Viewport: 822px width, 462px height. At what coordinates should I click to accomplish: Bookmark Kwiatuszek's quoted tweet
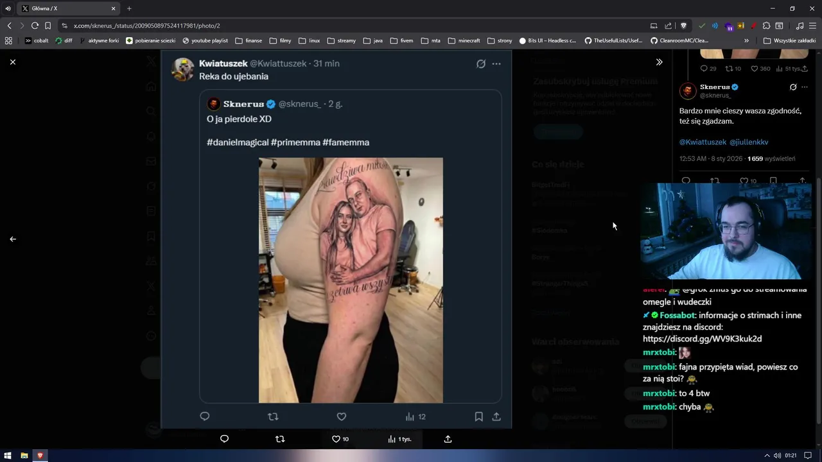[478, 416]
